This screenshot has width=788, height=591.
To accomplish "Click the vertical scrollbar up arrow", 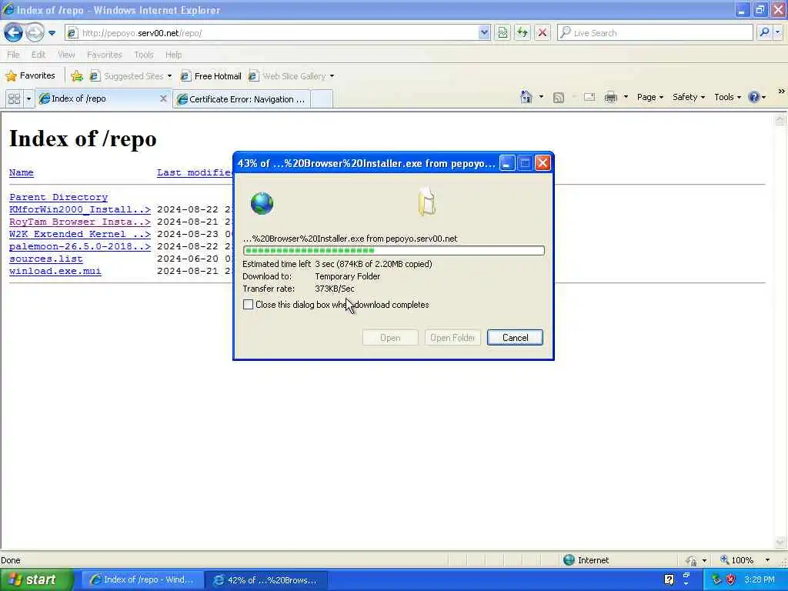I will [x=780, y=119].
